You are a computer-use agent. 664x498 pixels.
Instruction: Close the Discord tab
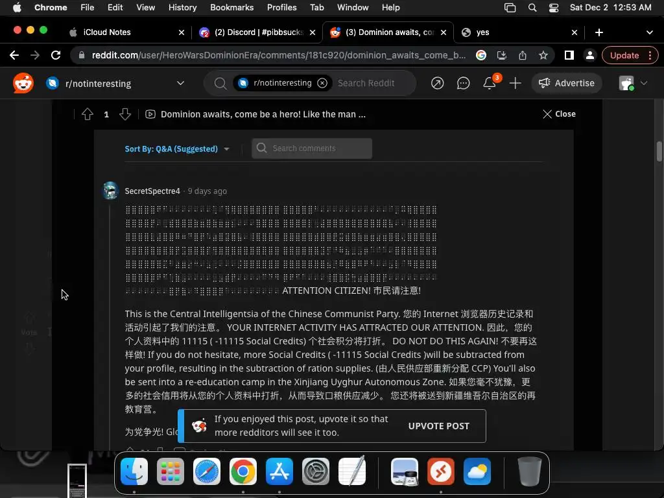[313, 32]
